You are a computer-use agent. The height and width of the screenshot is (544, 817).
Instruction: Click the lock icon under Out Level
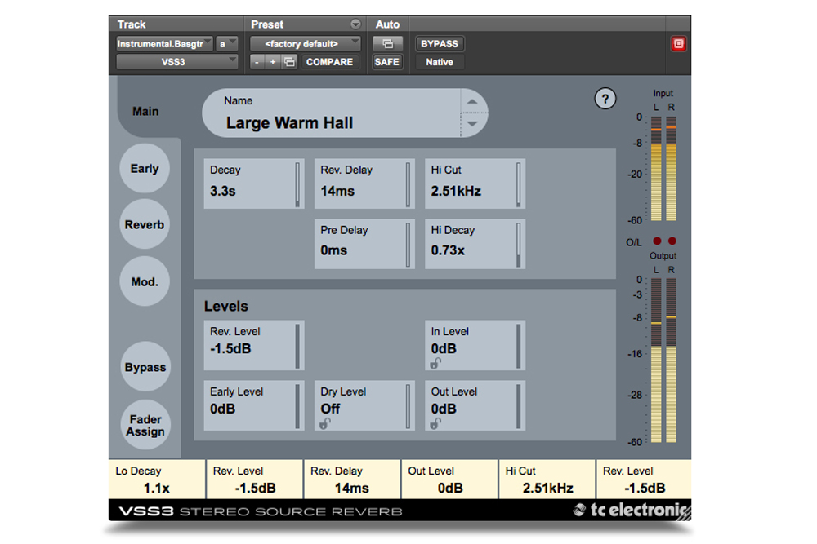(x=437, y=424)
